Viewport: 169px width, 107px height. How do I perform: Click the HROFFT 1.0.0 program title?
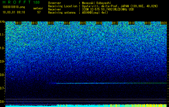click(21, 2)
